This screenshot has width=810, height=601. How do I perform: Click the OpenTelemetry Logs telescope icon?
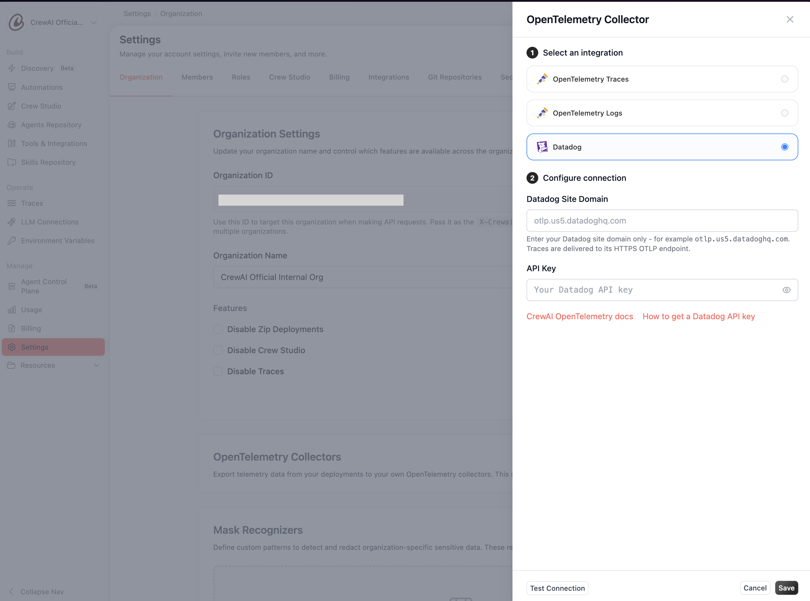pos(542,113)
